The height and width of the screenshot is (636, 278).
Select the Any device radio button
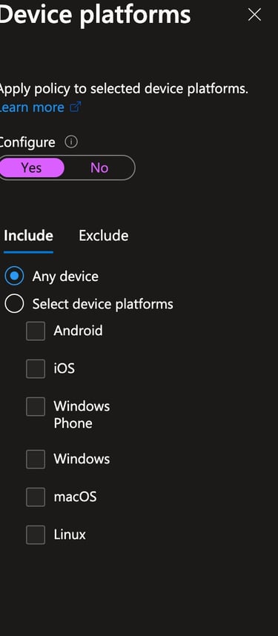click(14, 276)
